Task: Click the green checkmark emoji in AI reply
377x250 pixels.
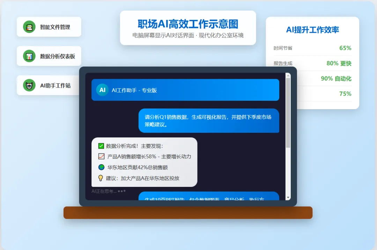Action: tap(101, 146)
